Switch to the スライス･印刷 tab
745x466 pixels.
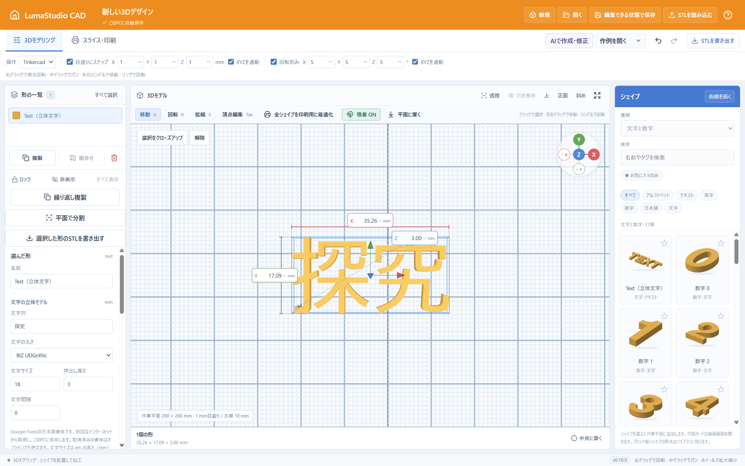94,40
